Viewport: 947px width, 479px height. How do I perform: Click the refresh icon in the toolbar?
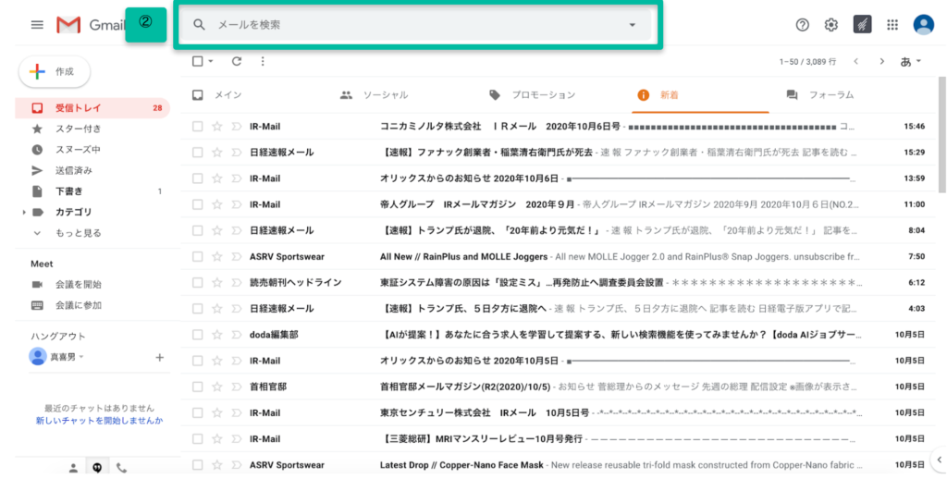tap(237, 61)
